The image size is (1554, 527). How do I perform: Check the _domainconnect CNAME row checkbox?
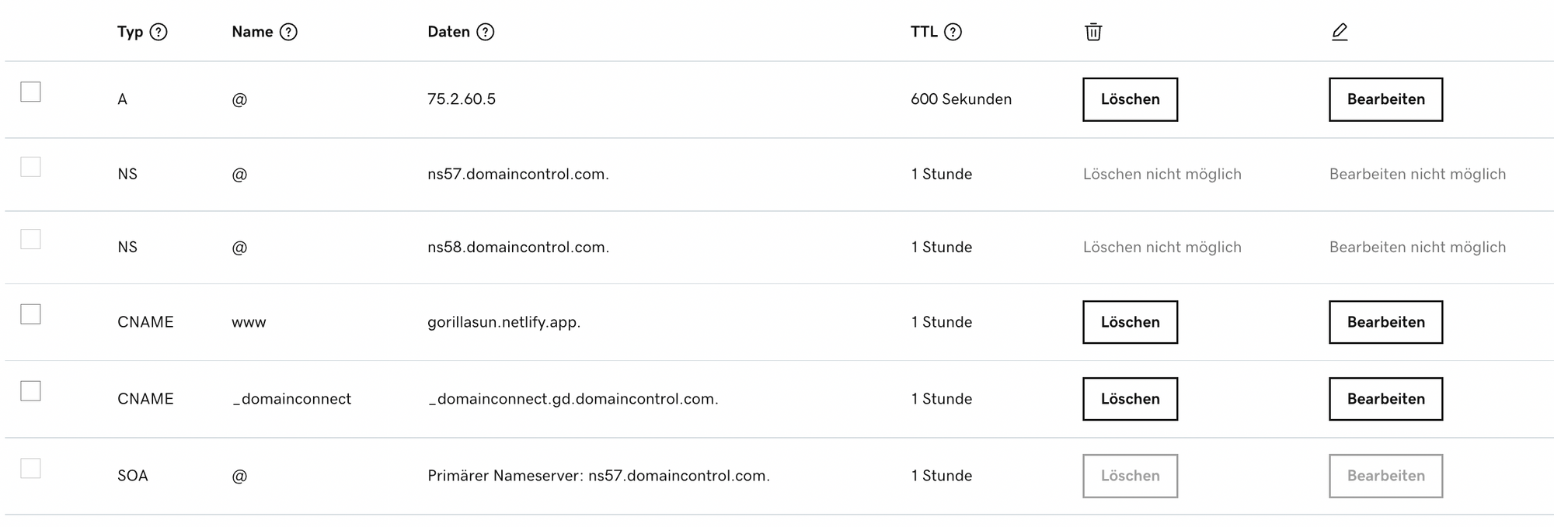(x=30, y=391)
